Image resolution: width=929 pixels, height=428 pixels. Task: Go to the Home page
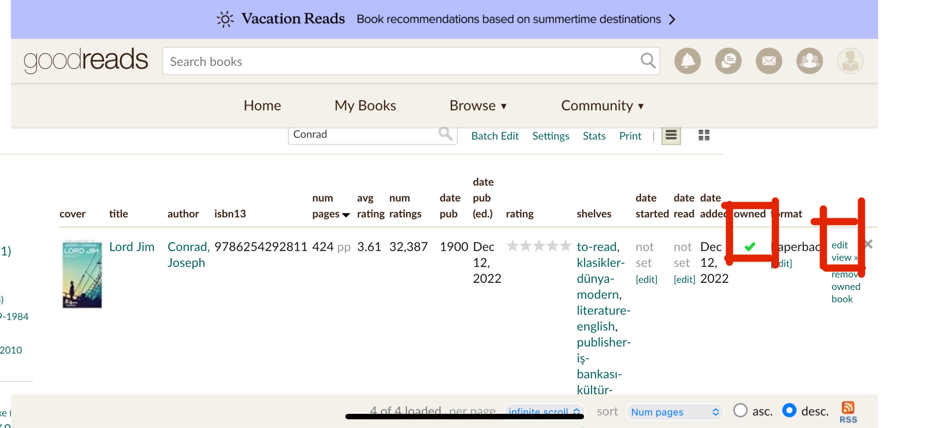(262, 106)
